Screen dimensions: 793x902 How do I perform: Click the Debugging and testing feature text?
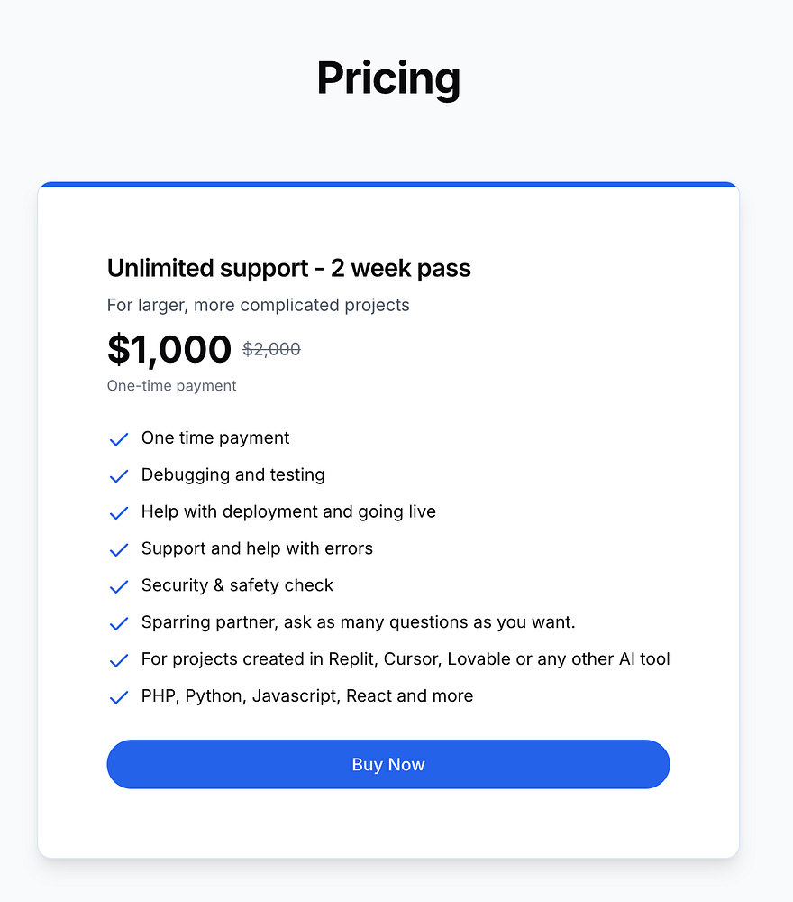[232, 474]
